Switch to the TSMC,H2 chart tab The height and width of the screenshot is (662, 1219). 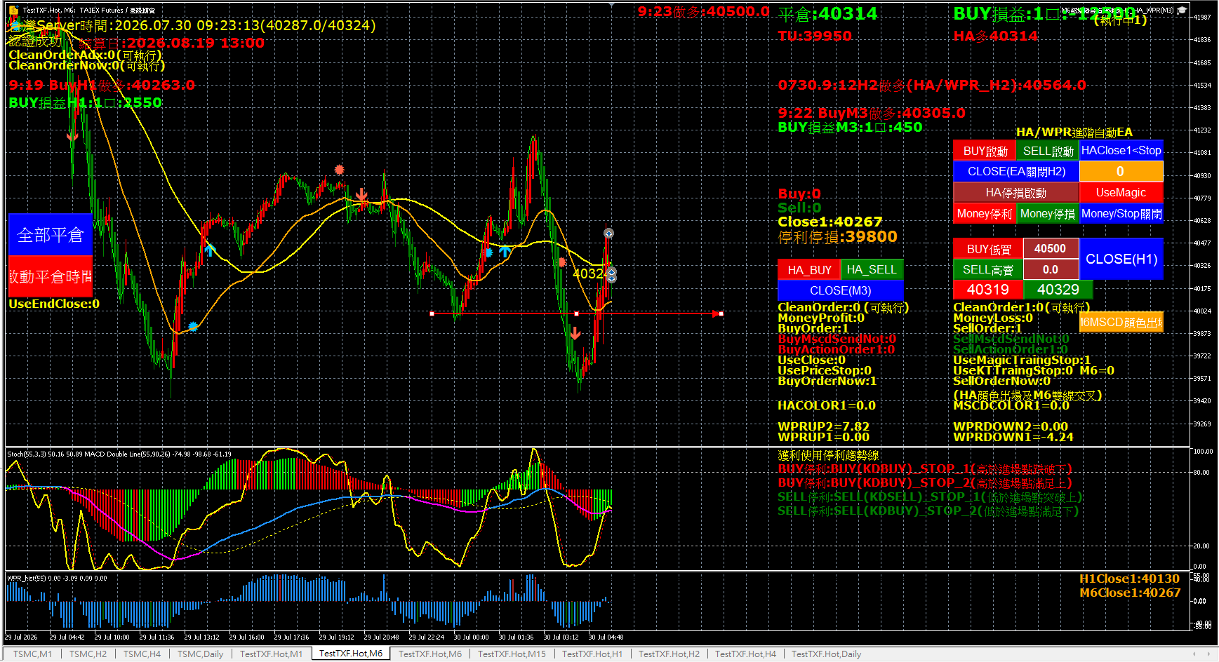click(88, 654)
